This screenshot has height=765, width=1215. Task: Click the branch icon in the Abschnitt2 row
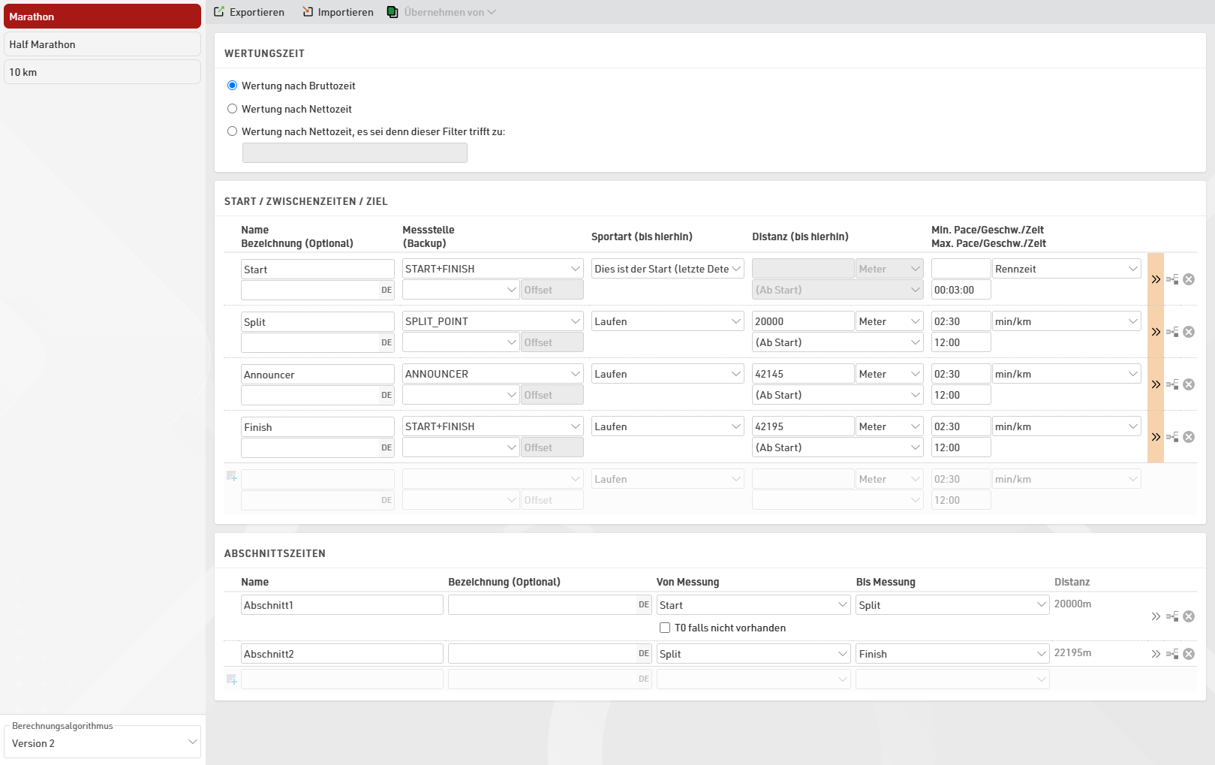pos(1172,654)
